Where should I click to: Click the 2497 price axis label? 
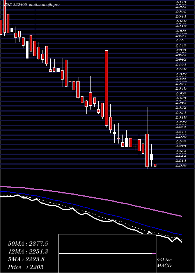[181, 35]
